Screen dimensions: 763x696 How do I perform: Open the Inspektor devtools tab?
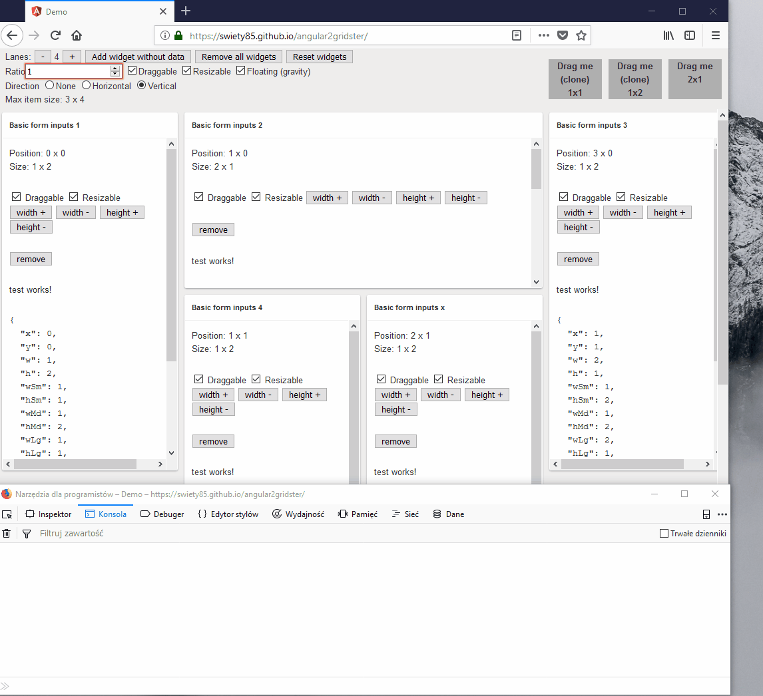tap(48, 514)
